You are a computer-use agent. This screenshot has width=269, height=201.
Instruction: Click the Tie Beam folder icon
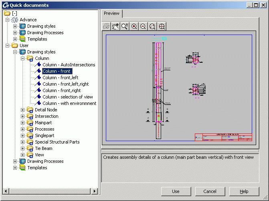tap(30, 148)
